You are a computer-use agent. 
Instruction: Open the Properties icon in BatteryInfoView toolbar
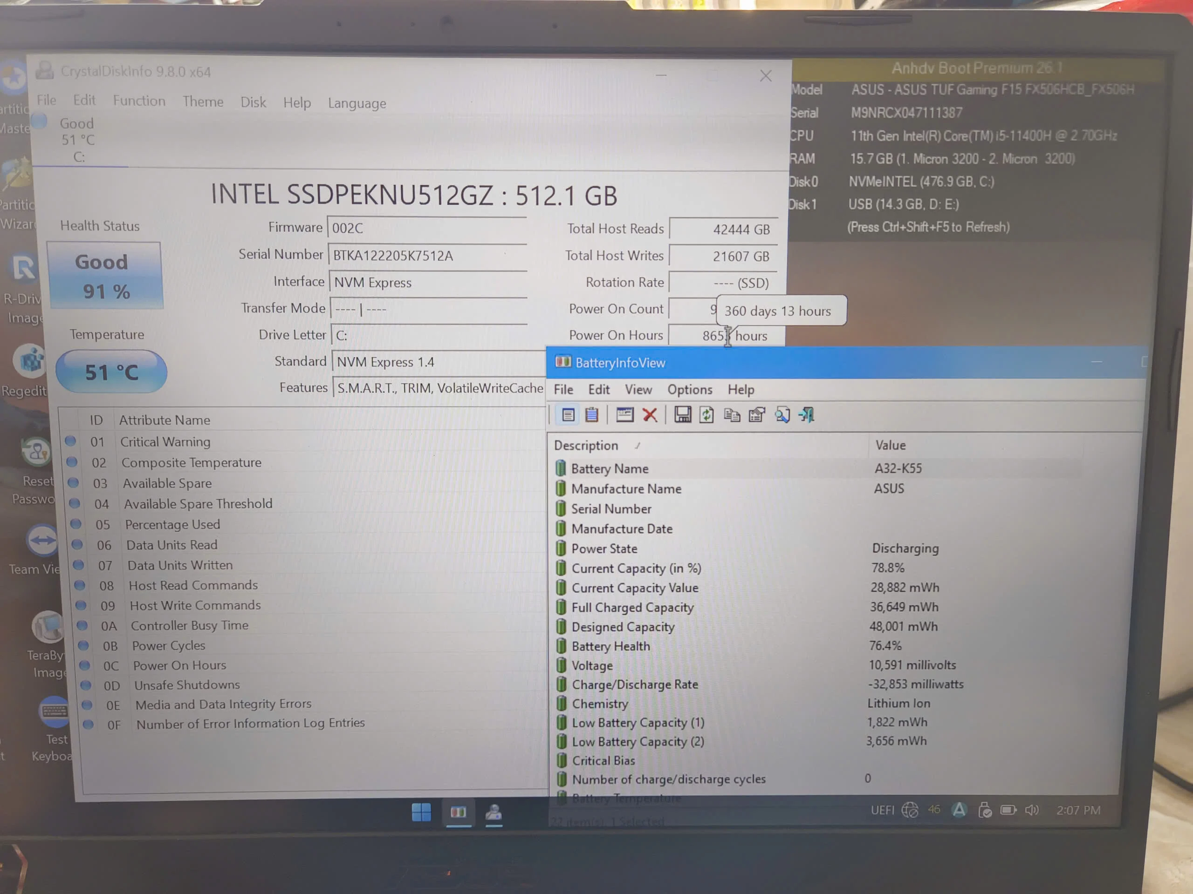pos(757,414)
